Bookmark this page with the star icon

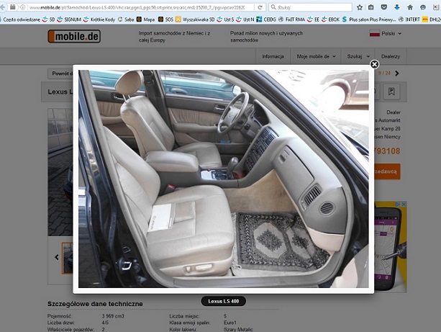coord(360,7)
